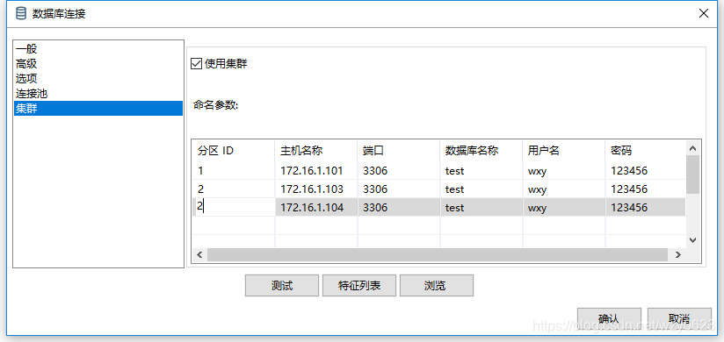Click username wxy in 172.16.1.103 row
The height and width of the screenshot is (342, 724).
[x=564, y=189]
